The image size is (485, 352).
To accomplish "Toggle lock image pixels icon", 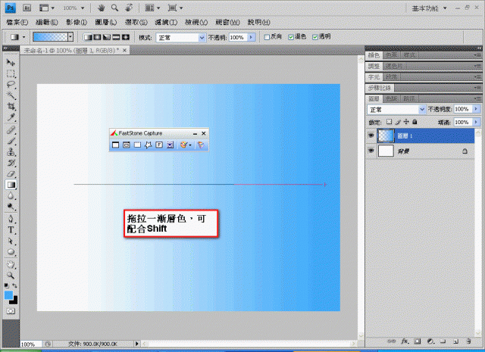I will coord(398,122).
